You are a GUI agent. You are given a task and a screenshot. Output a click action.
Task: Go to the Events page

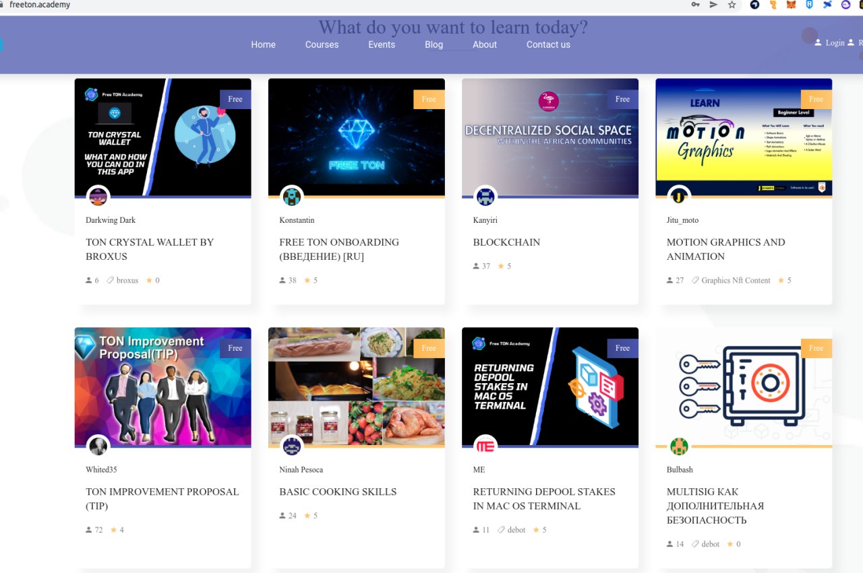click(382, 44)
